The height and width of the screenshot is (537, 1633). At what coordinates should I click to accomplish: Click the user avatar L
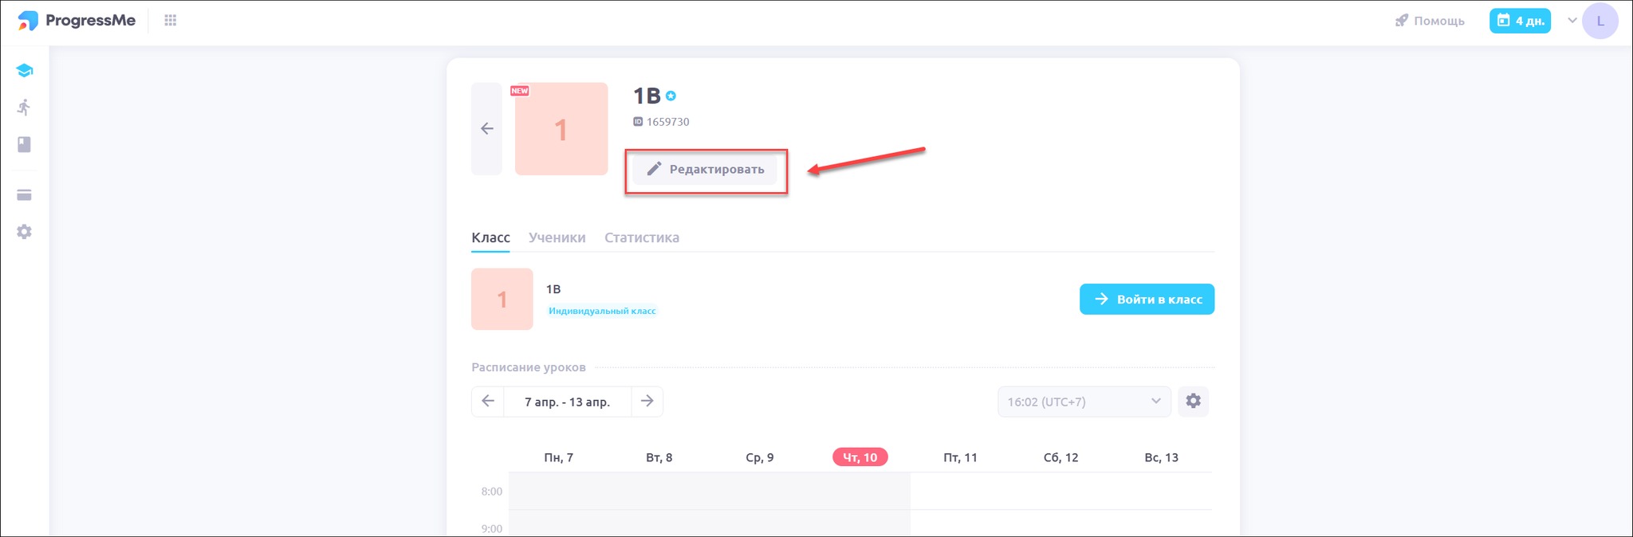click(1600, 22)
